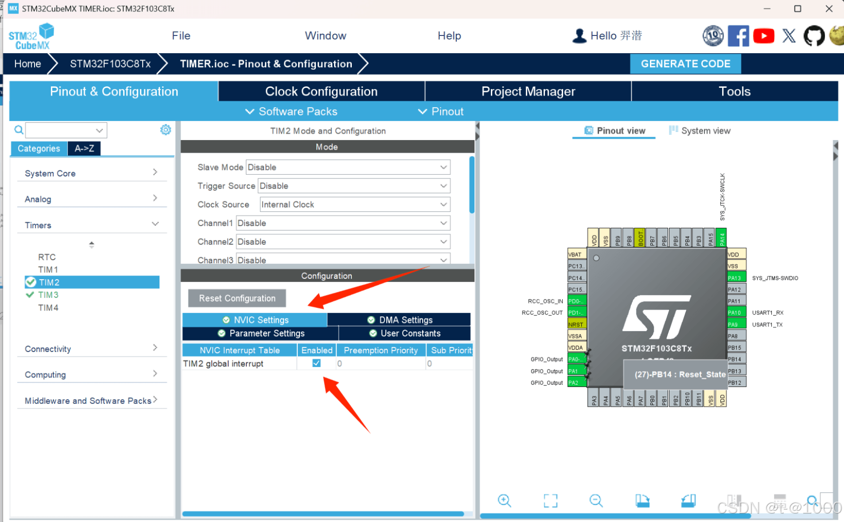Click the search magnifier icon in categories panel
This screenshot has width=844, height=522.
point(19,130)
